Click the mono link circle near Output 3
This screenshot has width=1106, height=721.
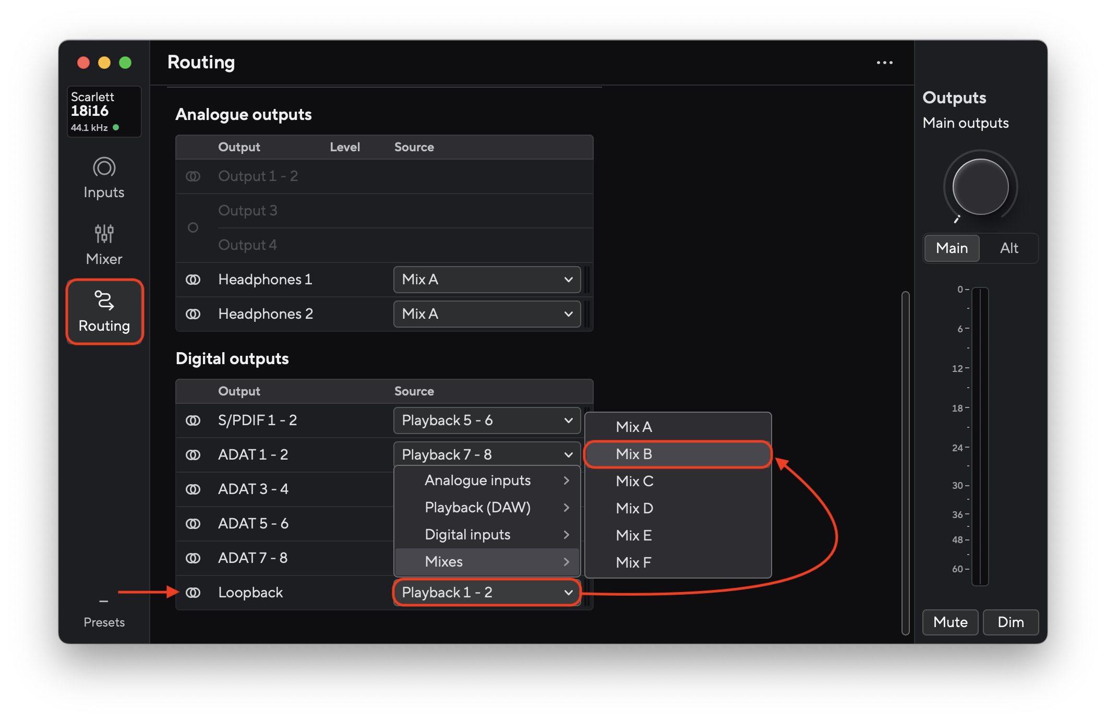coord(193,227)
